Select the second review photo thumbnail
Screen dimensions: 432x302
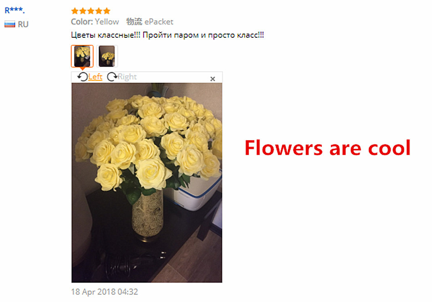pos(107,56)
